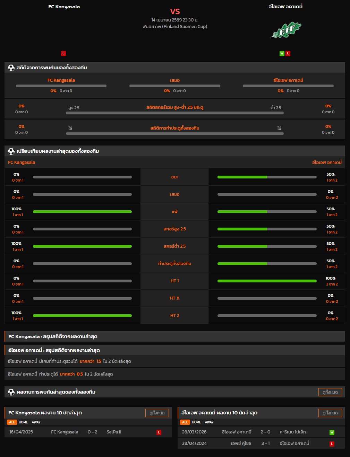Switch FC Kangasala results to HOME filter
This screenshot has height=457, width=350.
[23, 422]
